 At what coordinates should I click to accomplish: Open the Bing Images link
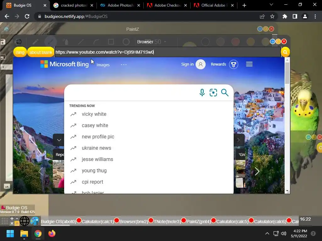tap(103, 65)
